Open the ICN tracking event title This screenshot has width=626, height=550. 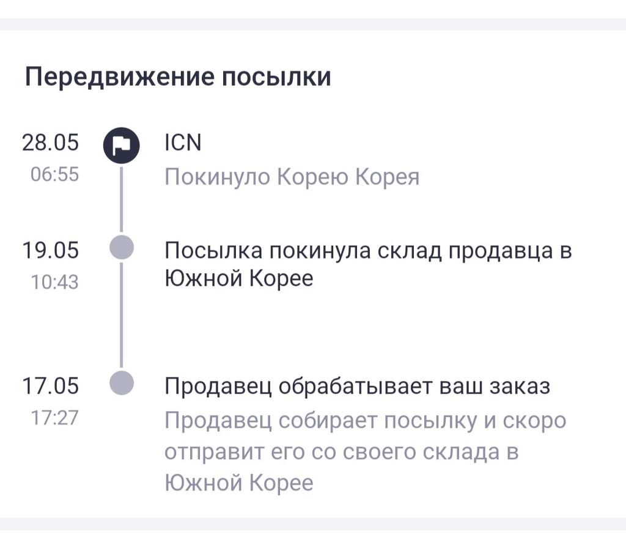[x=183, y=143]
